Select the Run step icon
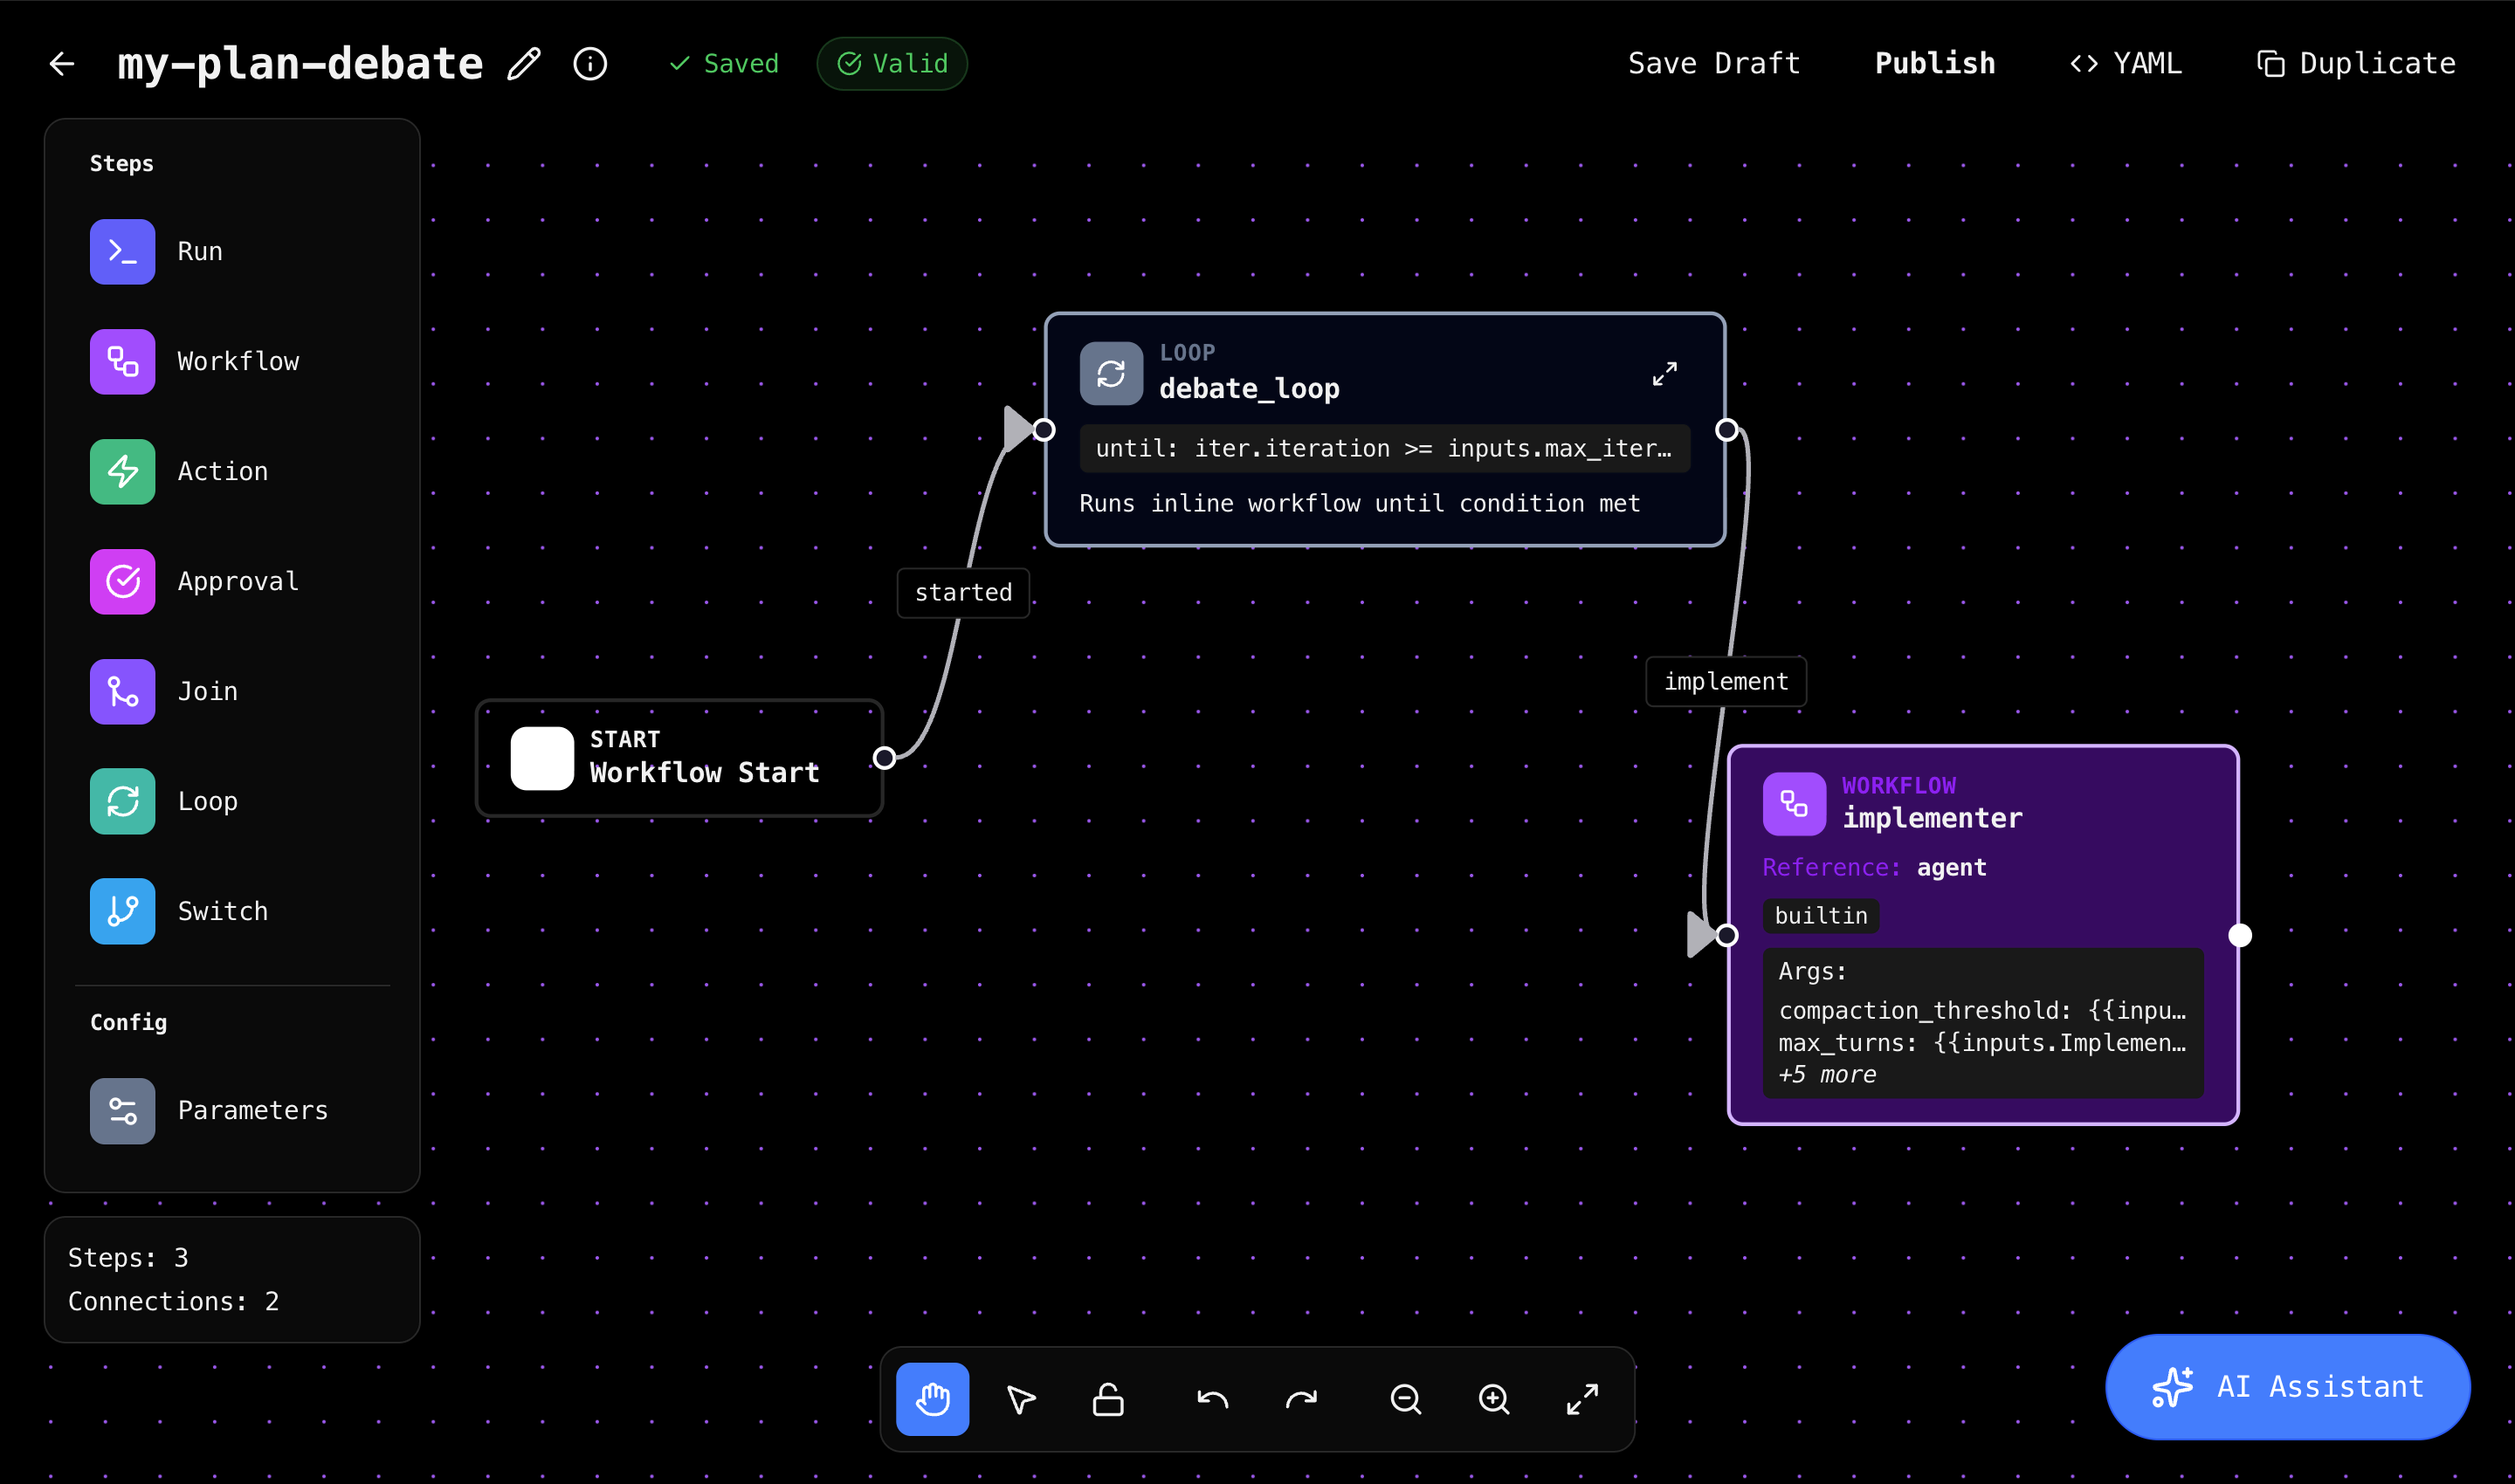This screenshot has height=1484, width=2515. coord(122,252)
